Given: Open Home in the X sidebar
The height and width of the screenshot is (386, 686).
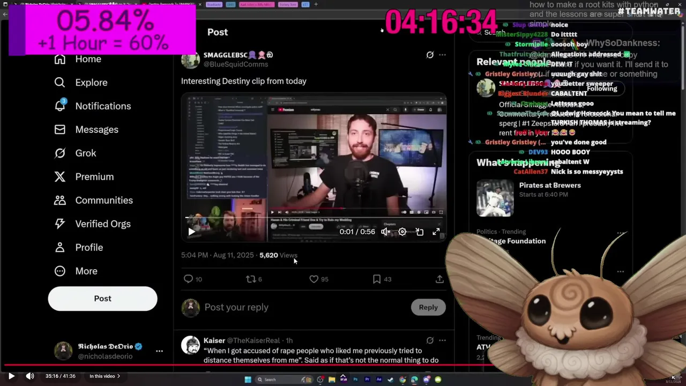Looking at the screenshot, I should pyautogui.click(x=78, y=59).
